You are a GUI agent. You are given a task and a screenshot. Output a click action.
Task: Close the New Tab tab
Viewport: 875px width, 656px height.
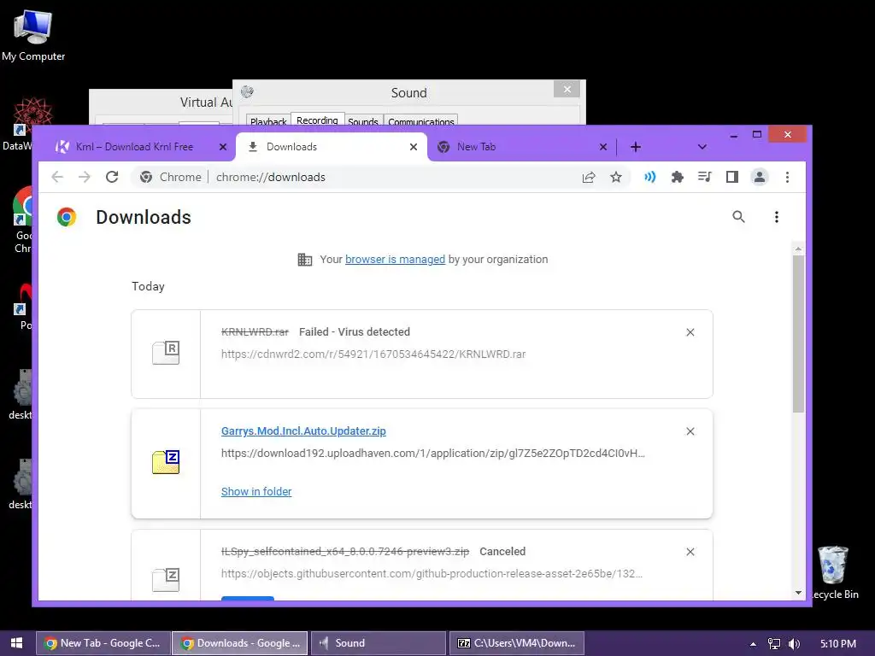[x=603, y=147]
